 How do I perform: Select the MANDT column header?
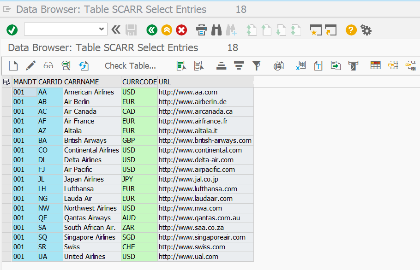(24, 82)
